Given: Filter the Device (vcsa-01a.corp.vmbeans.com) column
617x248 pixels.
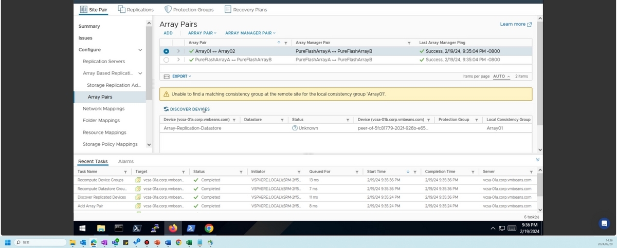Looking at the screenshot, I should tap(234, 120).
